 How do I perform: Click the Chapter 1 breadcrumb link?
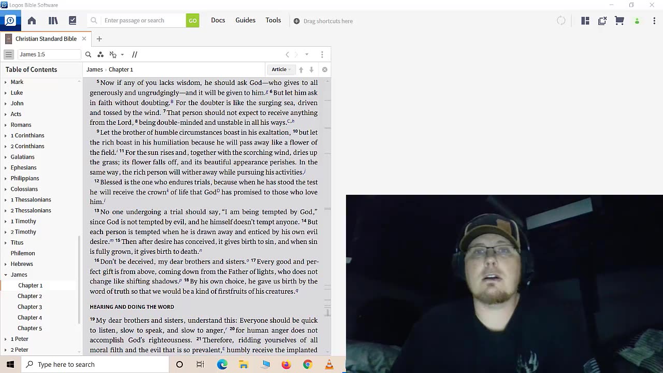pos(121,69)
